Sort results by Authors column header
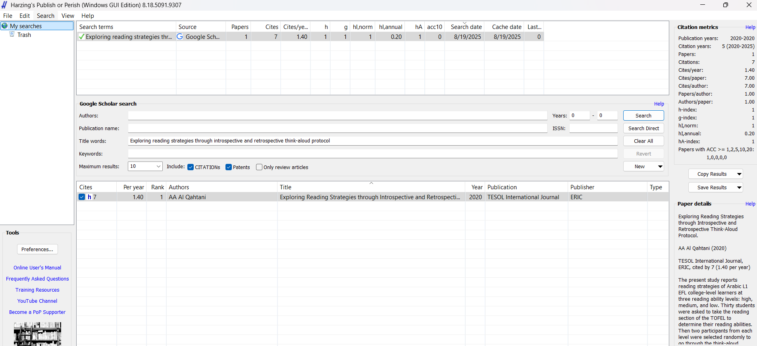Viewport: 757px width, 346px height. 222,187
